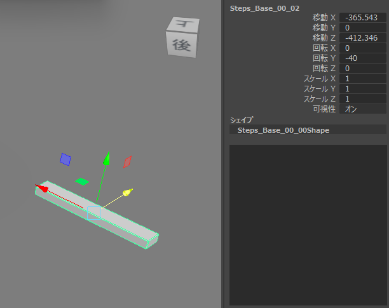Click the 移動 Z value field -412.346
This screenshot has height=308, width=389.
click(362, 38)
